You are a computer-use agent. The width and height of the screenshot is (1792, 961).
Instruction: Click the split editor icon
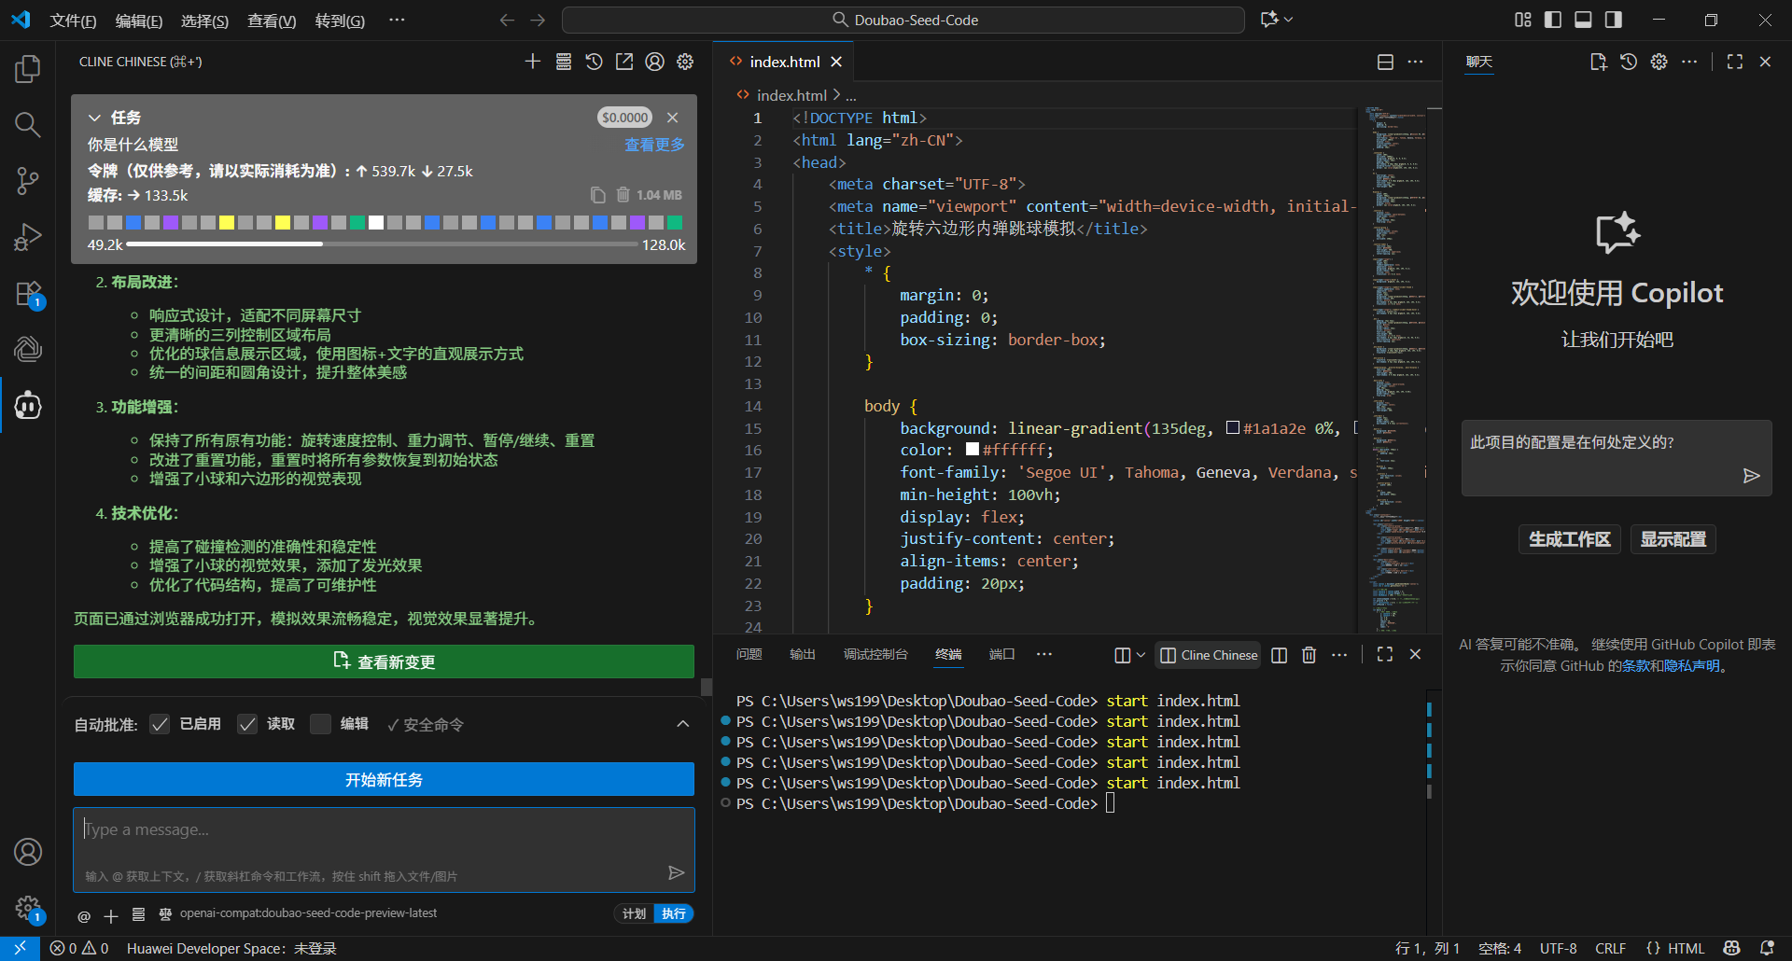1385,62
